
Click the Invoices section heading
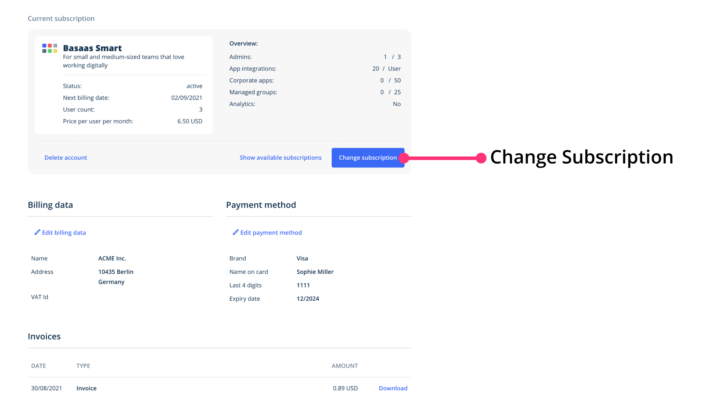(44, 336)
